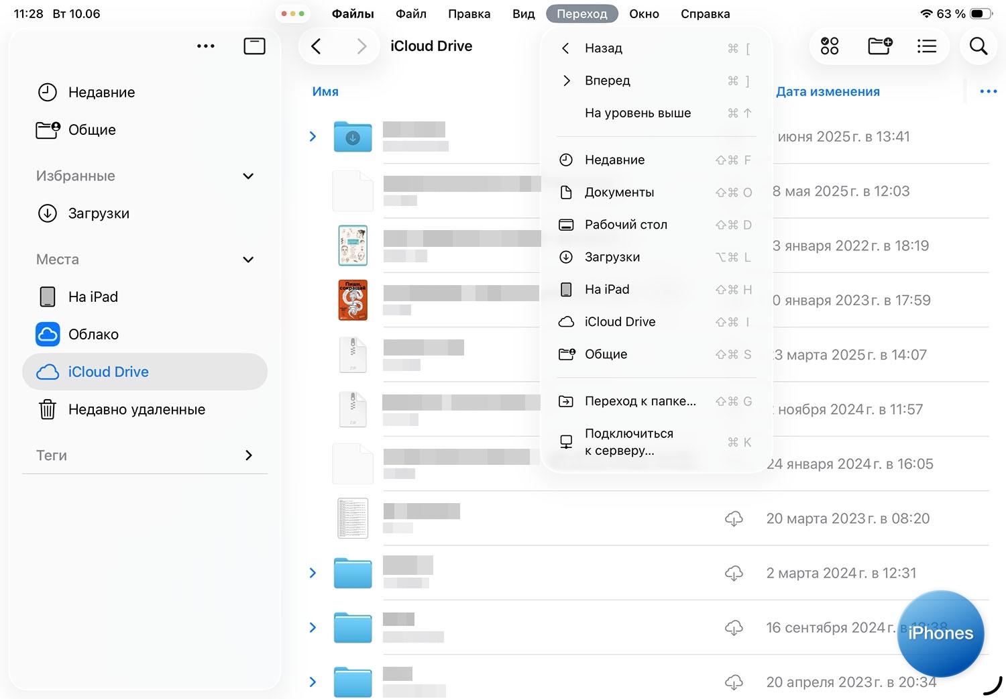
Task: Toggle the sidebar panel icon
Action: [x=254, y=46]
